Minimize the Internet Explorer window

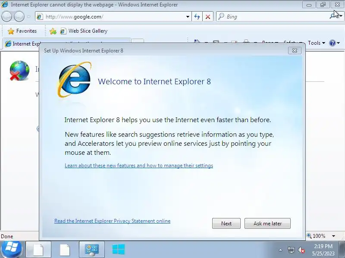pyautogui.click(x=309, y=5)
